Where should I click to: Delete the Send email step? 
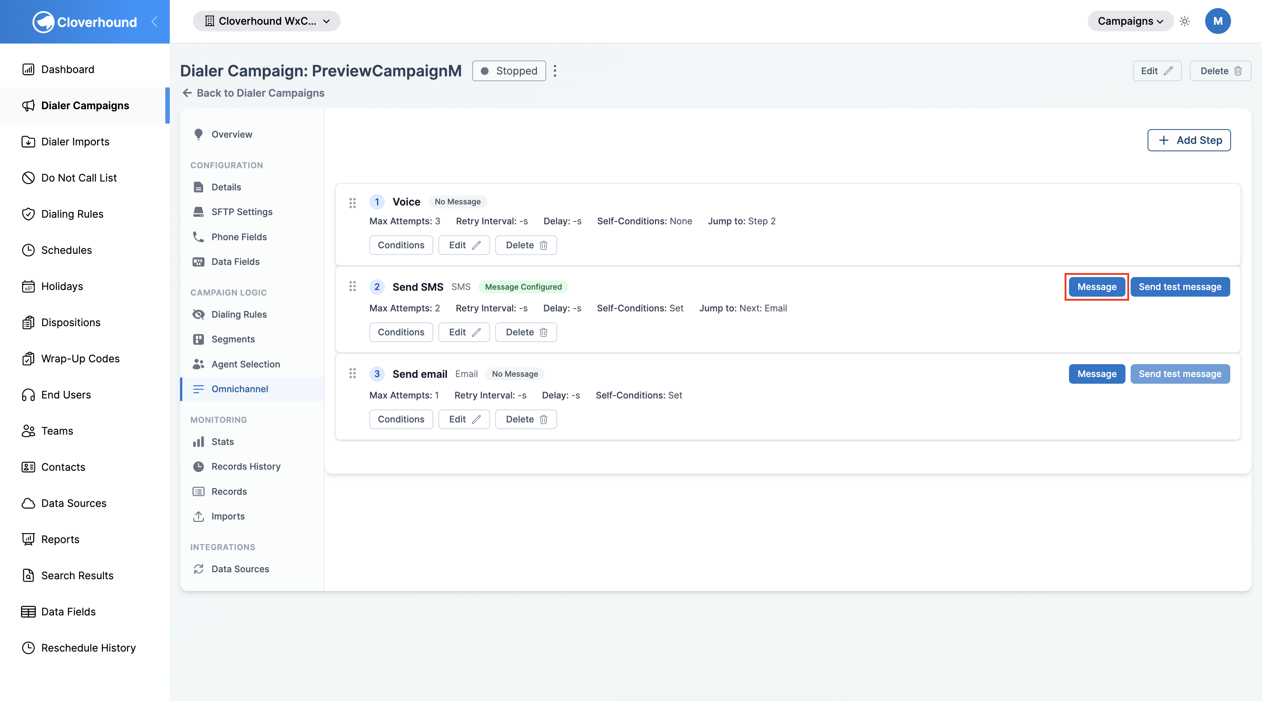526,419
